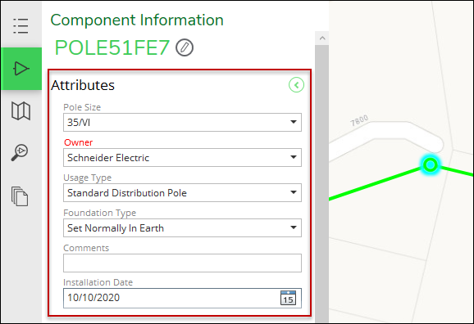The height and width of the screenshot is (324, 474).
Task: Open the map view sidebar icon
Action: tap(21, 111)
